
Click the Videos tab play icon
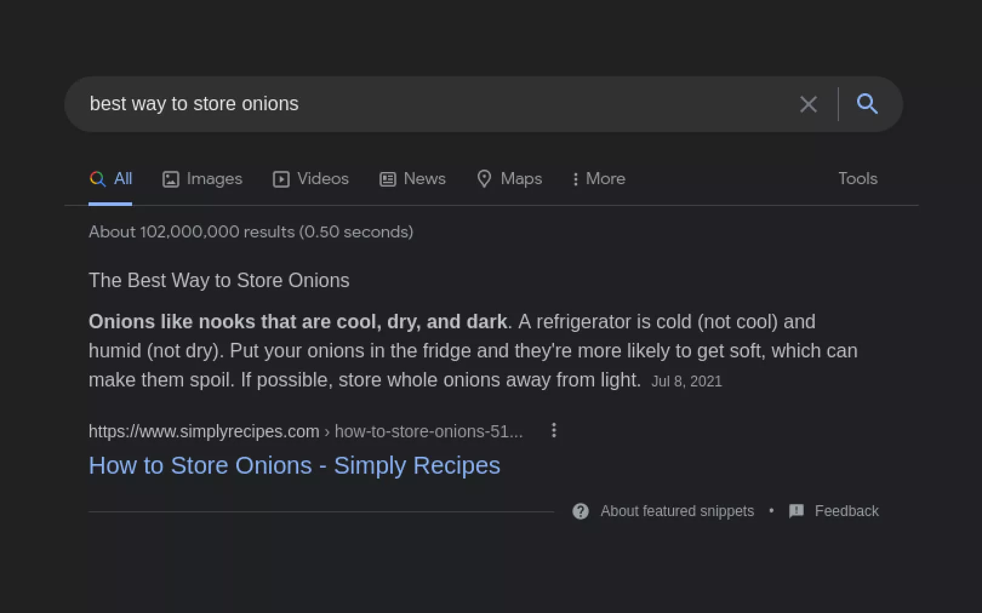point(281,179)
